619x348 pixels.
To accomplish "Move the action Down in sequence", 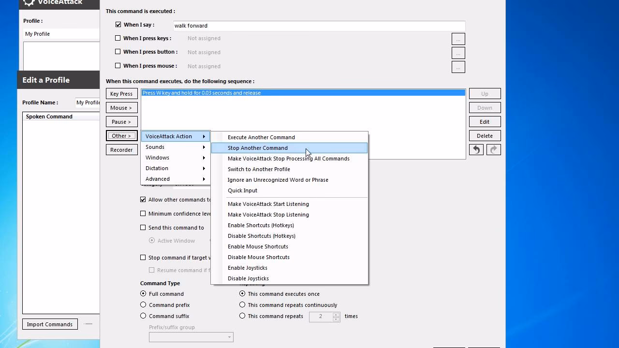I will [x=485, y=108].
